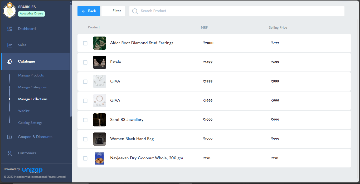
Task: Click the MRP column header
Action: 204,28
